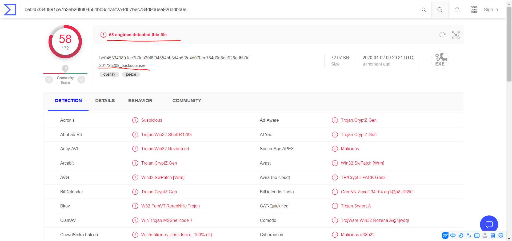Click the alert icon in the AhnLab-V3 row

click(x=135, y=135)
